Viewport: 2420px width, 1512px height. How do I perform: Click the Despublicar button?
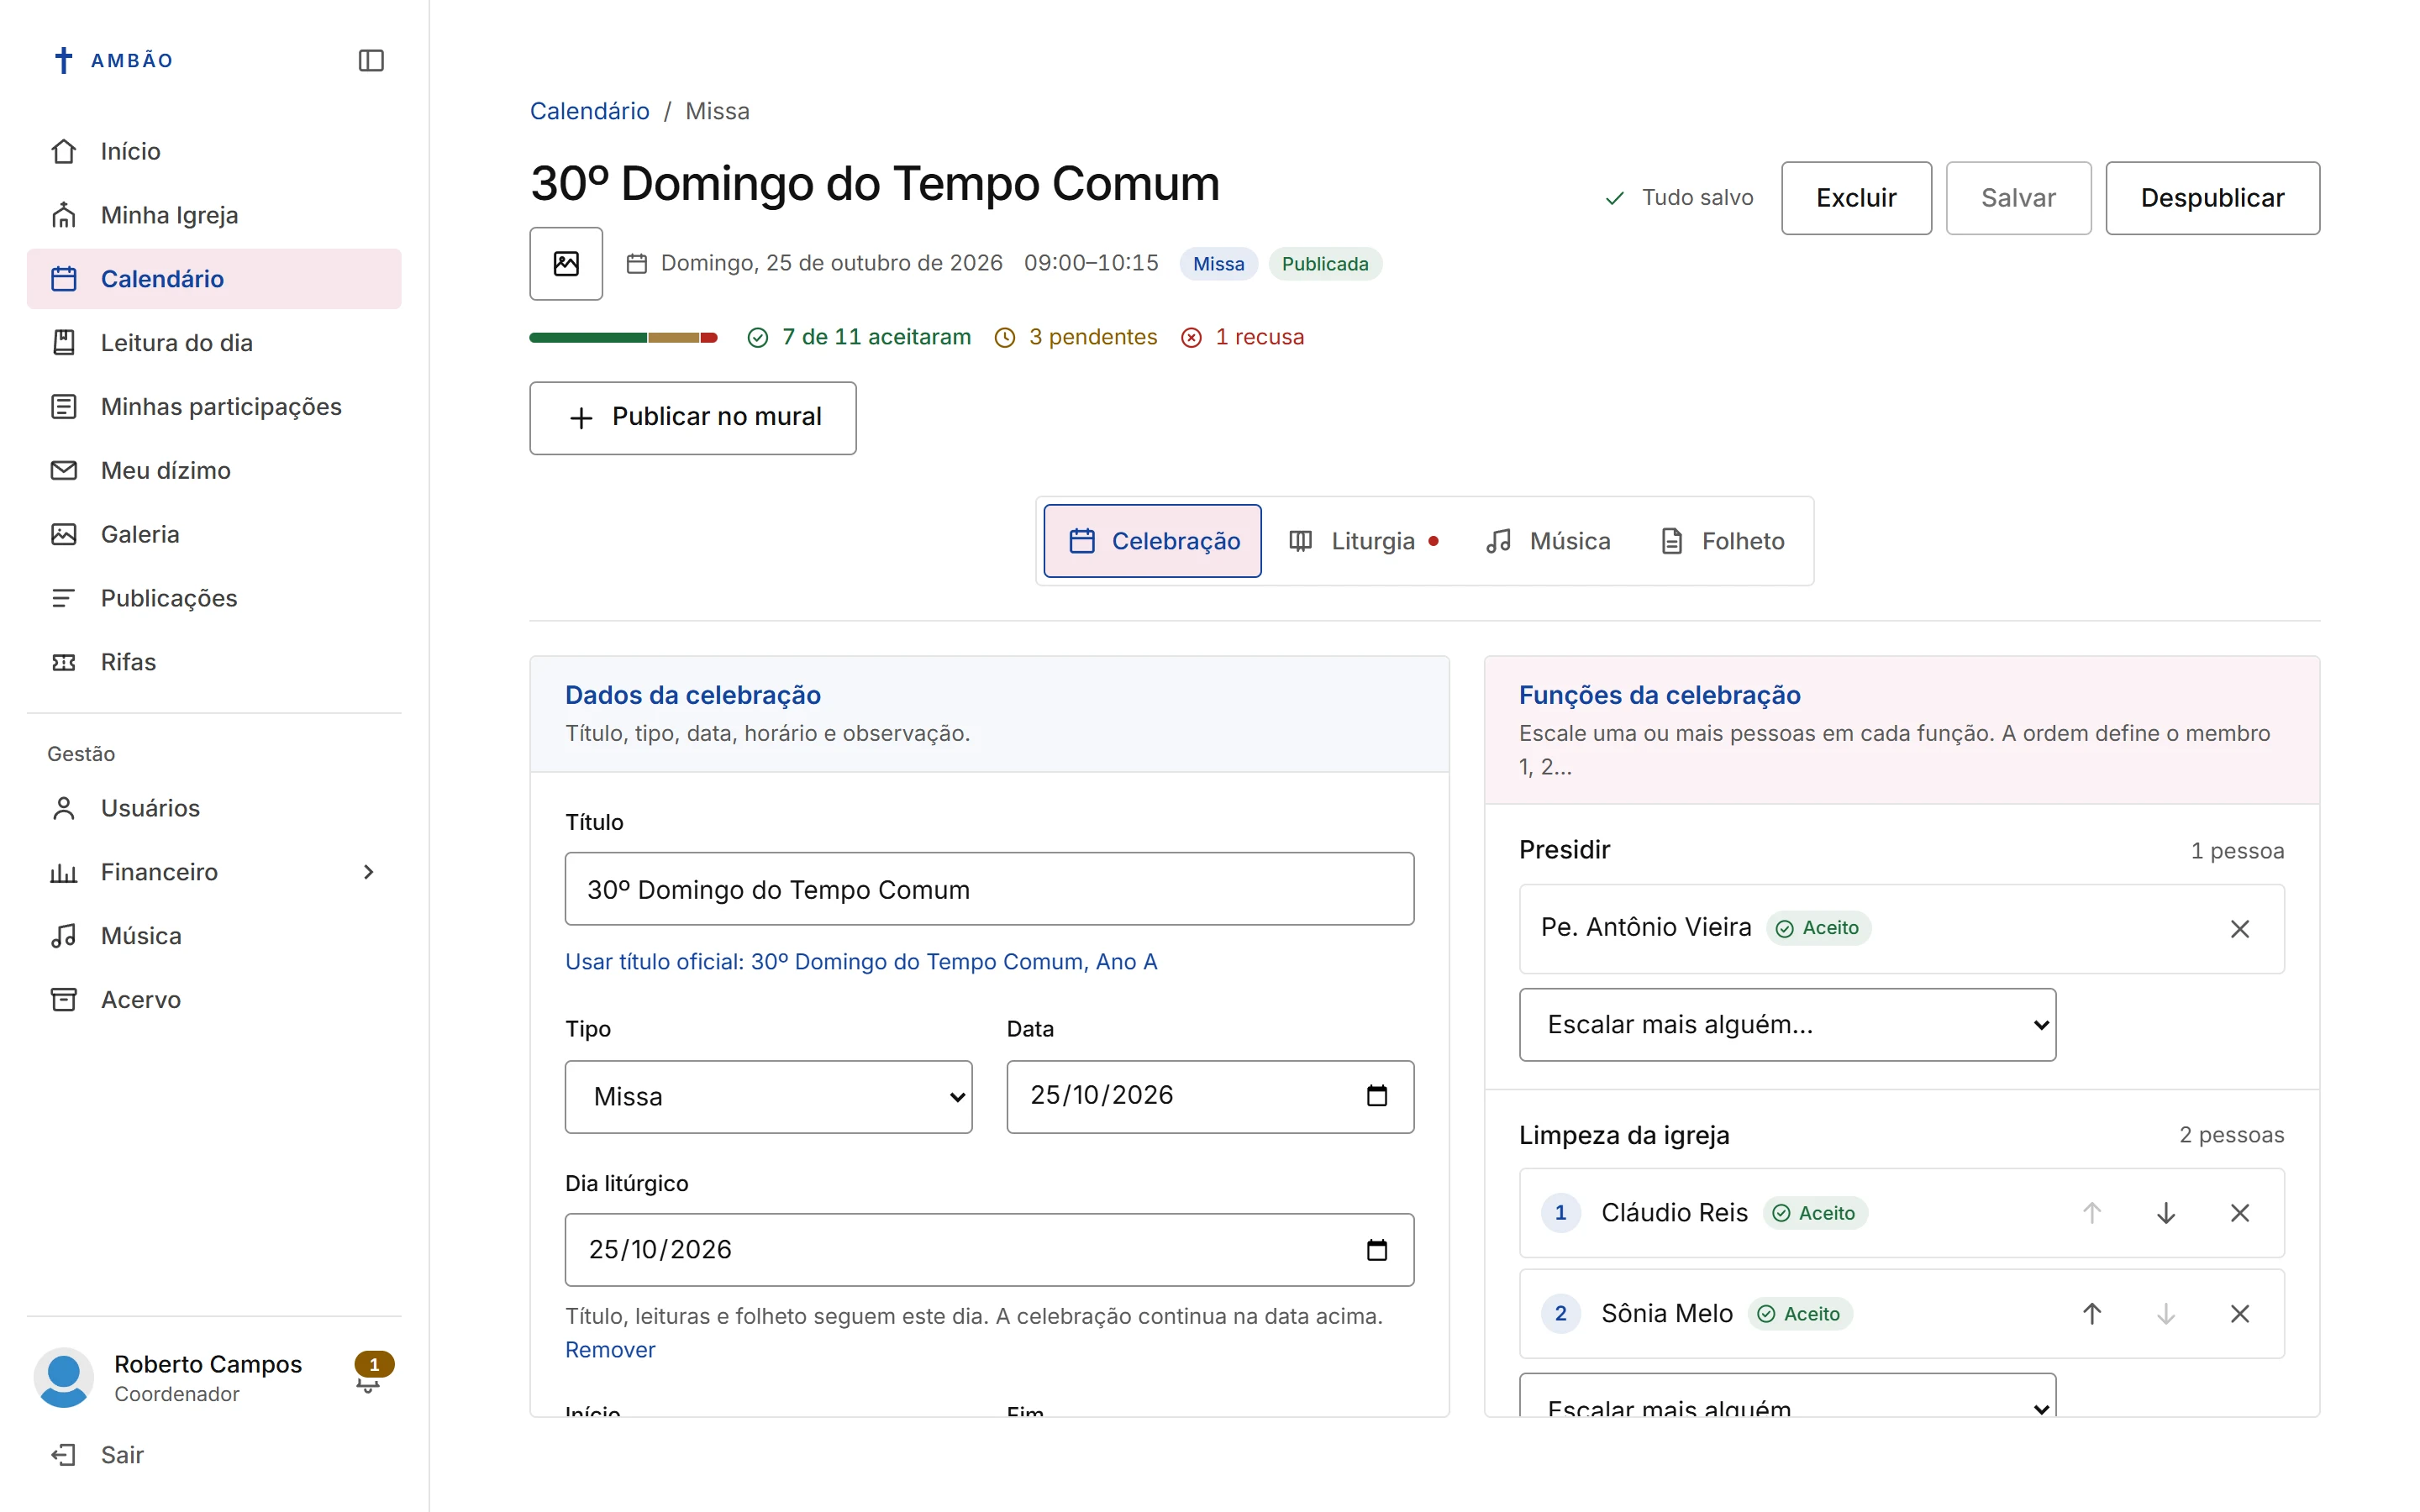(2212, 198)
